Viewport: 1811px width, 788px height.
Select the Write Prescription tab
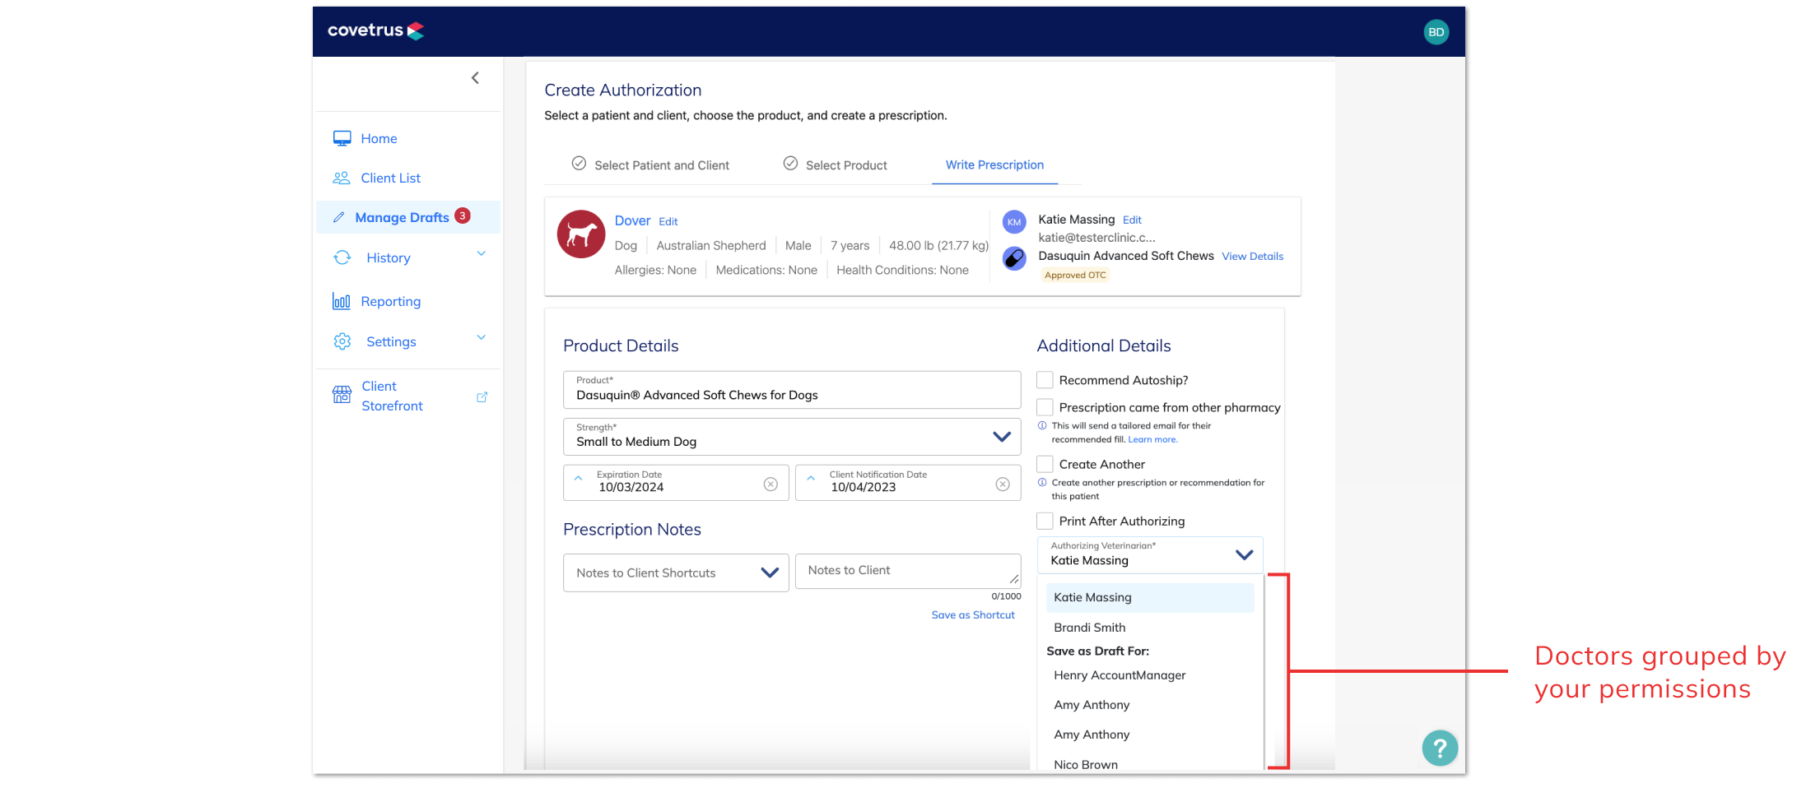pos(994,165)
